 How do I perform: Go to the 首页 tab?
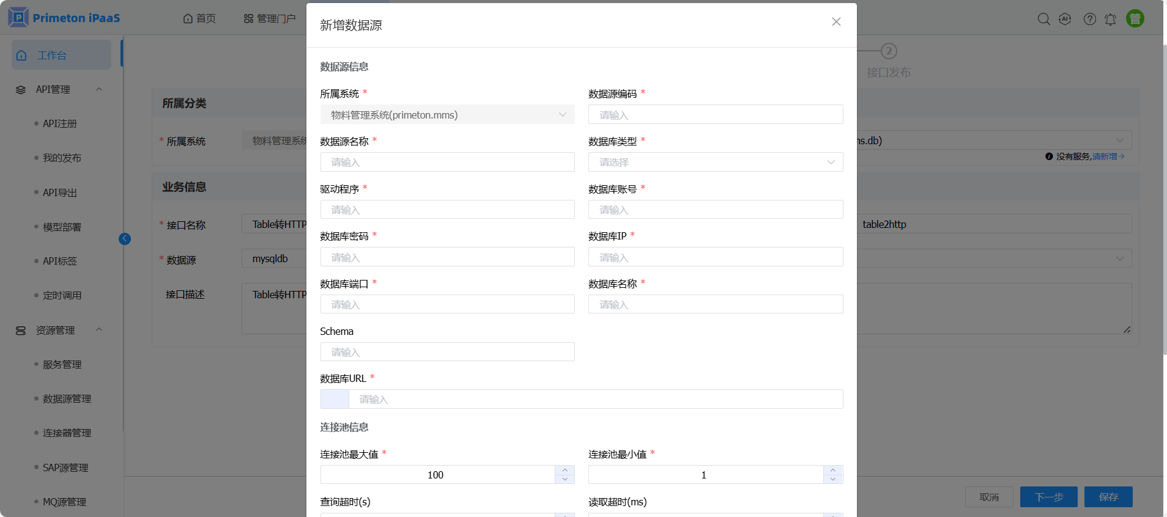(199, 18)
